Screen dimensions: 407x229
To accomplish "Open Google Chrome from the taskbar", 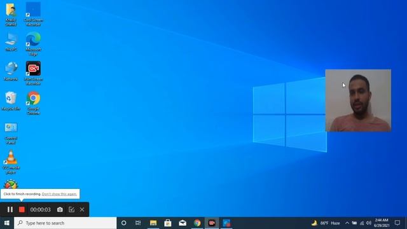I will click(x=197, y=223).
